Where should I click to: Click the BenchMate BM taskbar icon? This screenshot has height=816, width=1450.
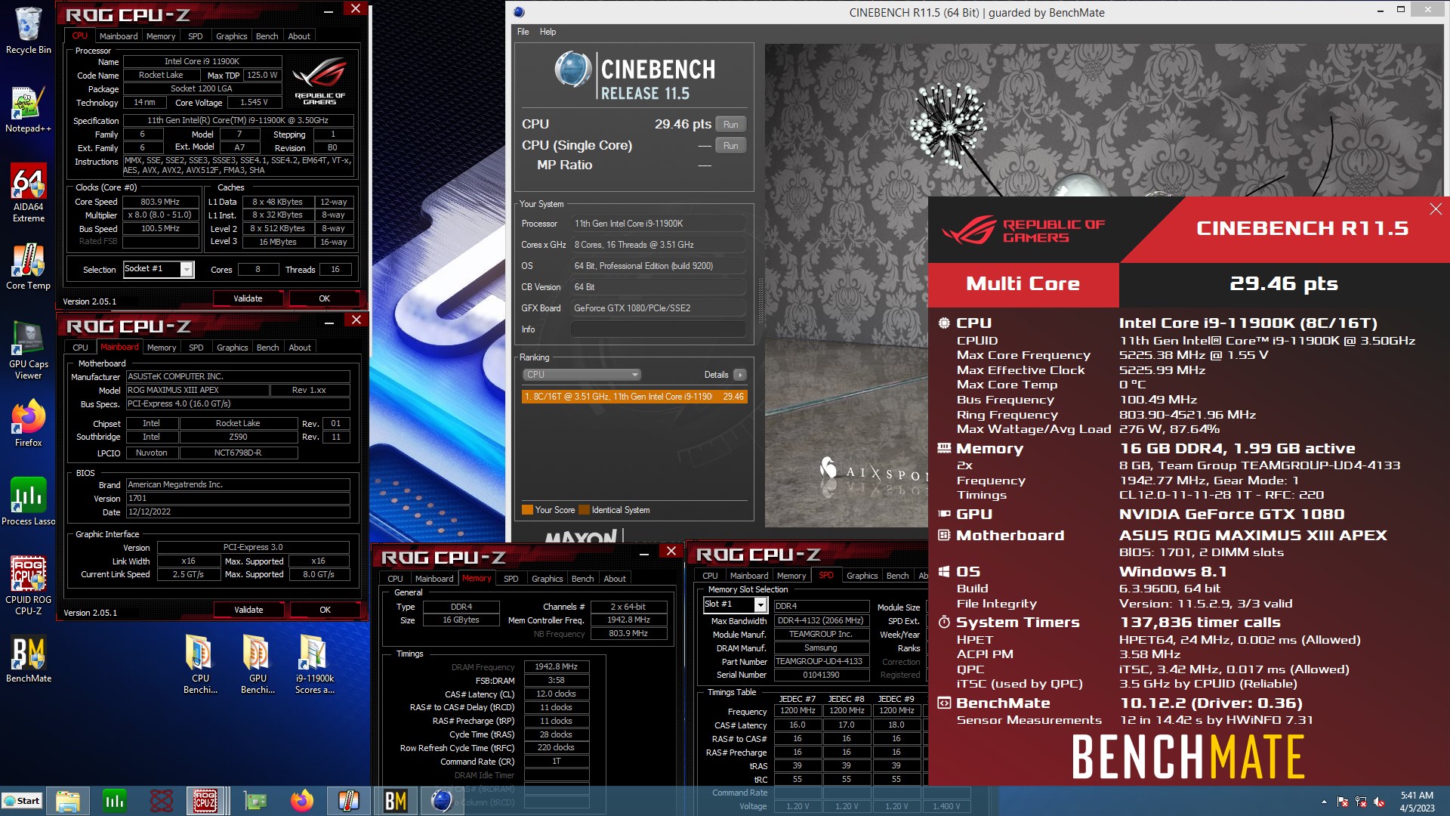395,801
